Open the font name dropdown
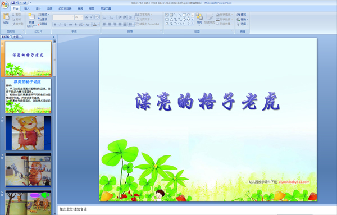Screen dimensions: 337x215 (63, 17)
